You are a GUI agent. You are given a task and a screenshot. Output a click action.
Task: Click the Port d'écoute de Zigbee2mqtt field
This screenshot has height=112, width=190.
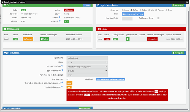pos(87,75)
